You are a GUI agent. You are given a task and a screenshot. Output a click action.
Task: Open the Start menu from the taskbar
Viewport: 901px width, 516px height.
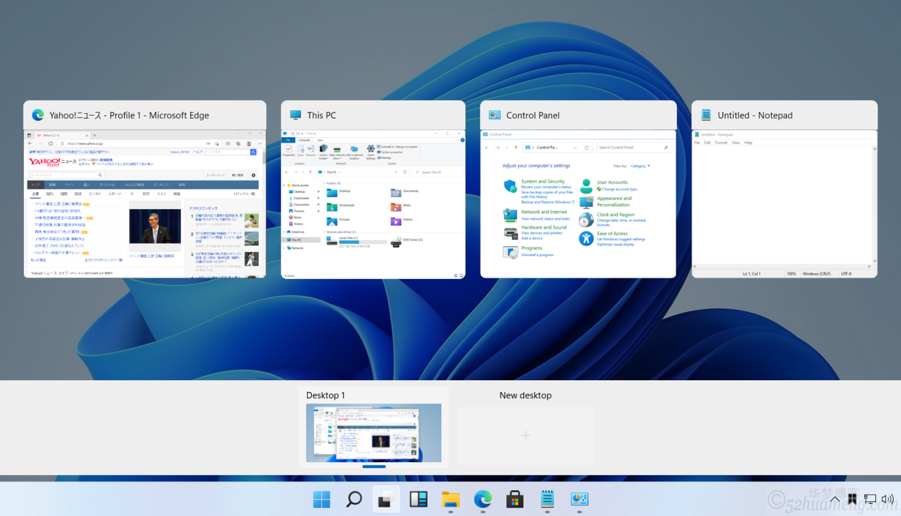(322, 499)
